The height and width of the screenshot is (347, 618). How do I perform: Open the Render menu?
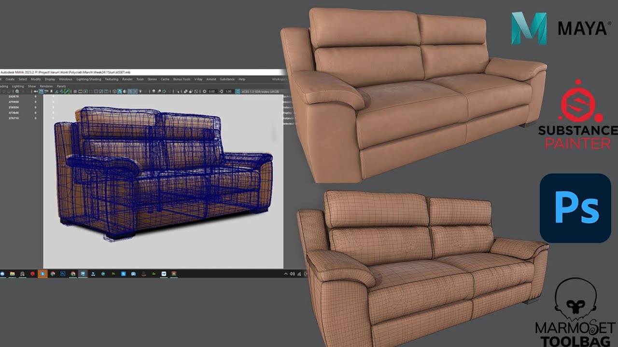coord(127,79)
